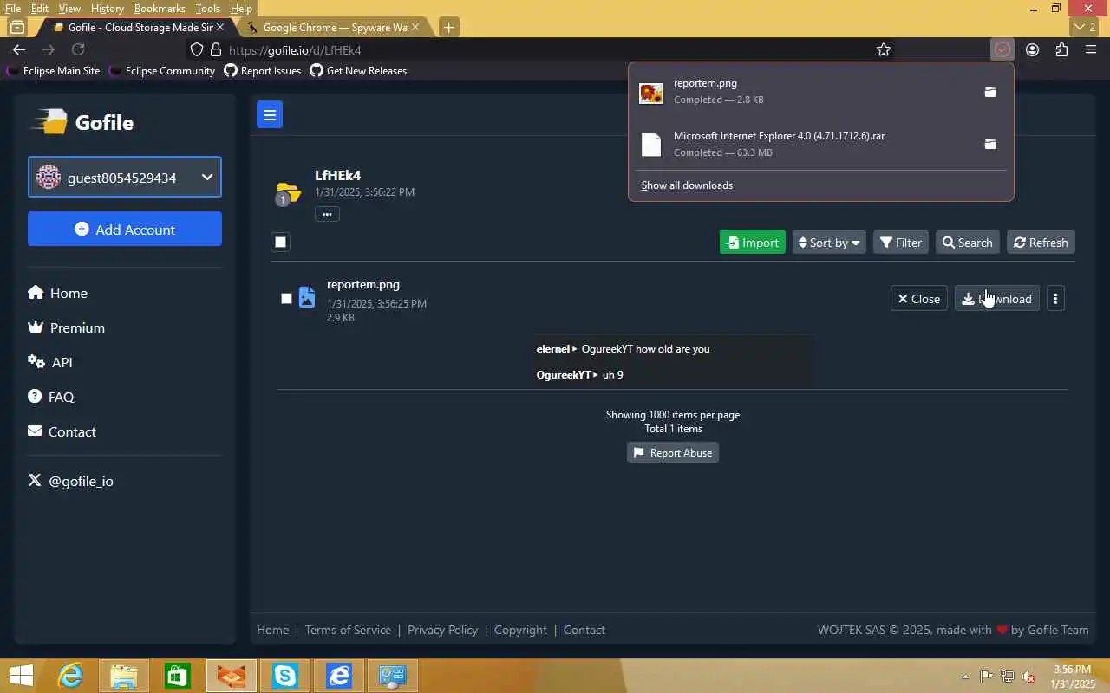Viewport: 1110px width, 693px height.
Task: Open the Firefox downloads toolbar button
Action: (1002, 50)
